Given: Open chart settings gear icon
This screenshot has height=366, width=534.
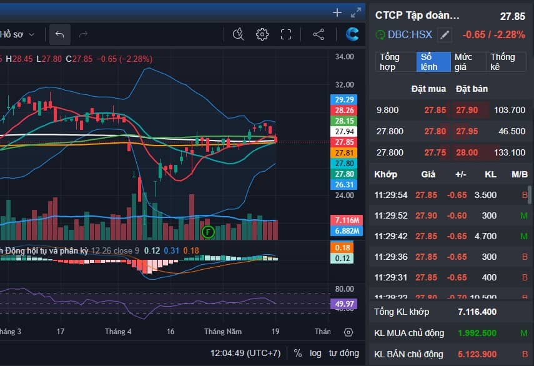Looking at the screenshot, I should [262, 34].
